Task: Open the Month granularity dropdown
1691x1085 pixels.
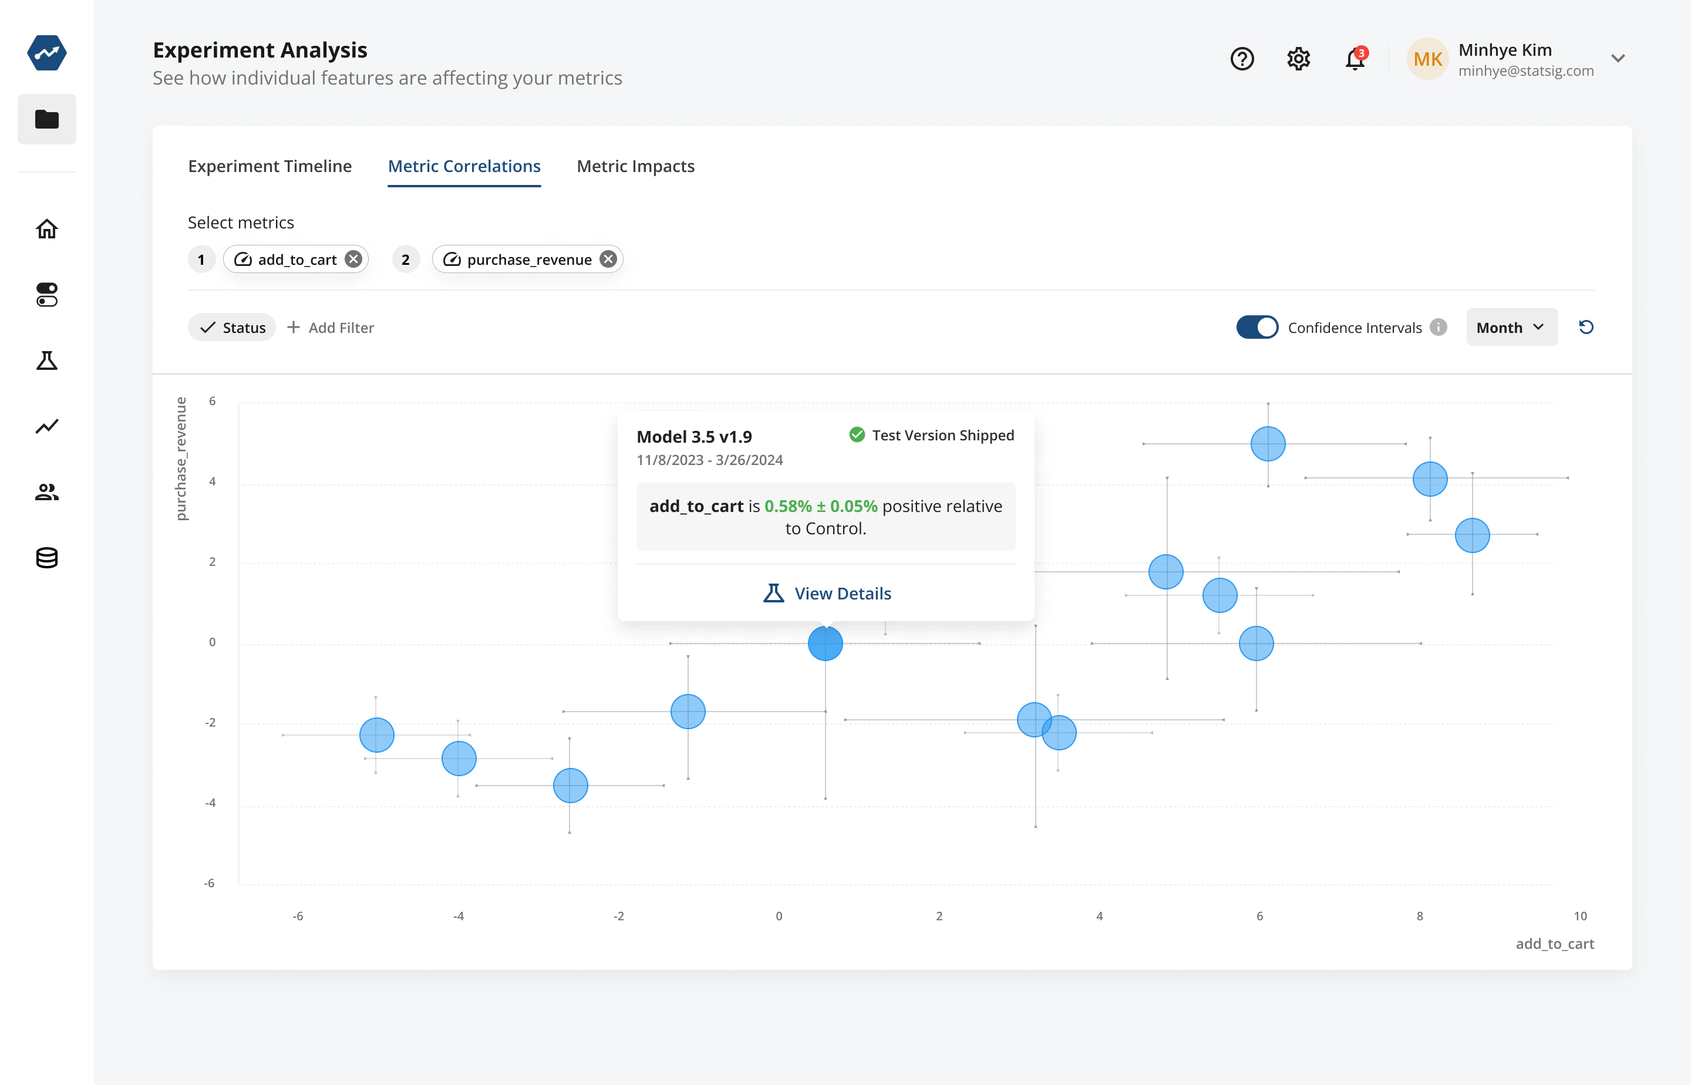Action: (x=1511, y=327)
